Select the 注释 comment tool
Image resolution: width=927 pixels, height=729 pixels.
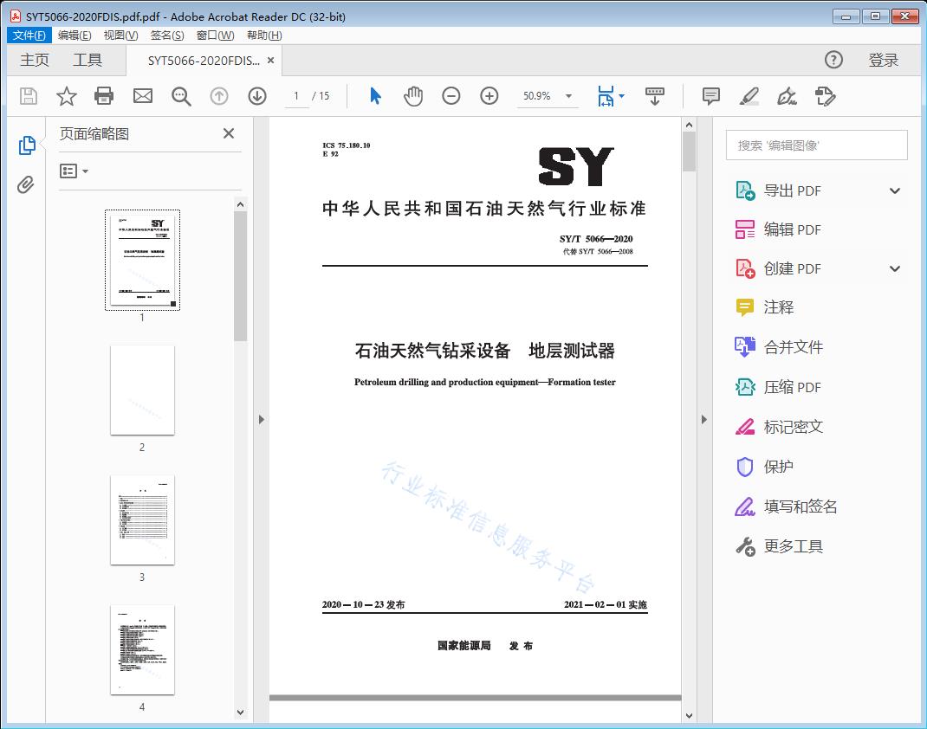point(780,307)
